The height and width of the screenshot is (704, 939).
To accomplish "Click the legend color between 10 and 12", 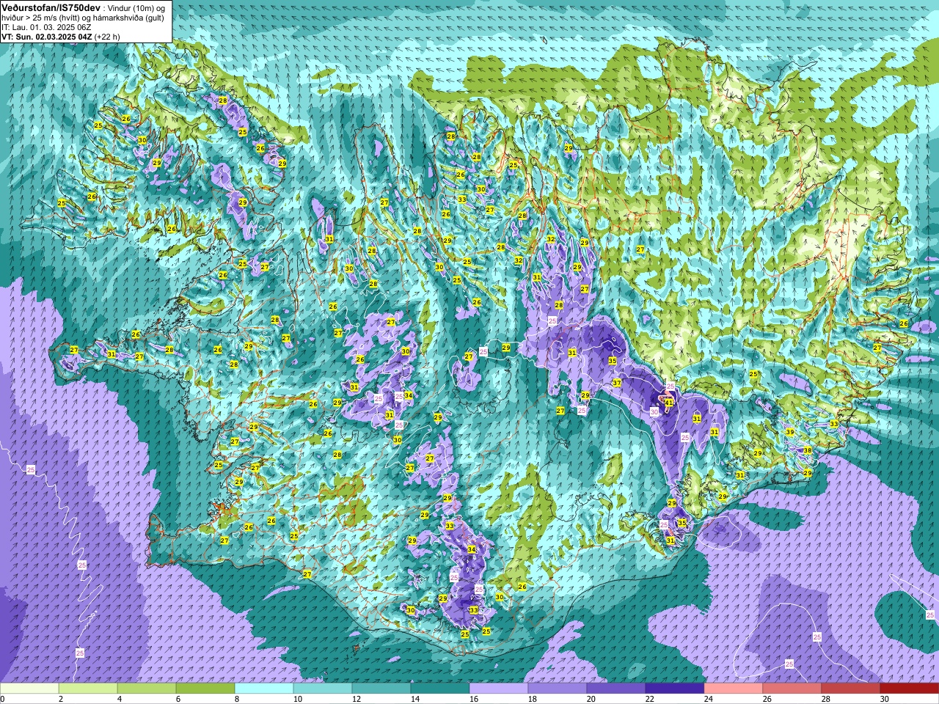I will point(323,689).
